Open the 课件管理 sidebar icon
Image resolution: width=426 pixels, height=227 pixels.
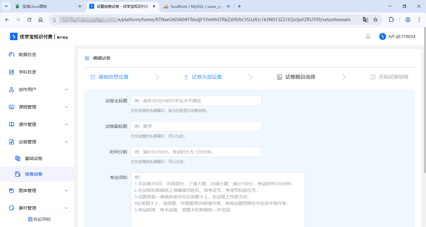(x=11, y=124)
